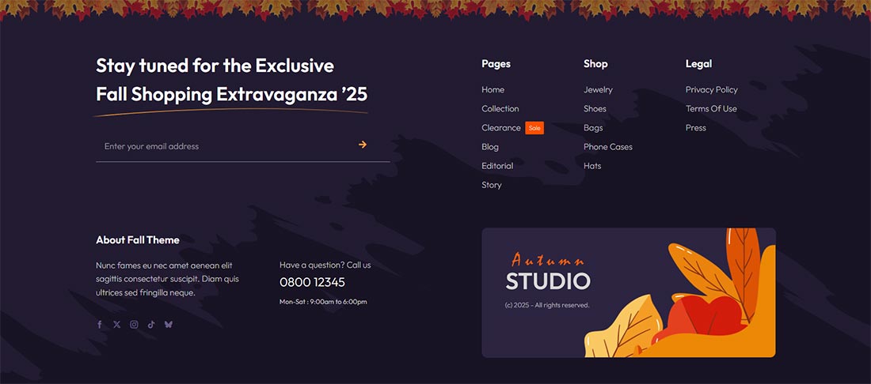
Task: Open the X (Twitter) social icon
Action: pos(116,325)
